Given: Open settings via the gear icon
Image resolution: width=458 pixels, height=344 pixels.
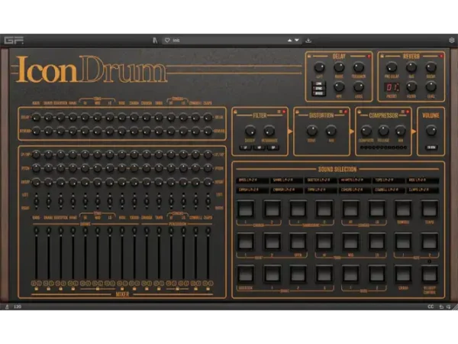Looking at the screenshot, I should pyautogui.click(x=452, y=40).
